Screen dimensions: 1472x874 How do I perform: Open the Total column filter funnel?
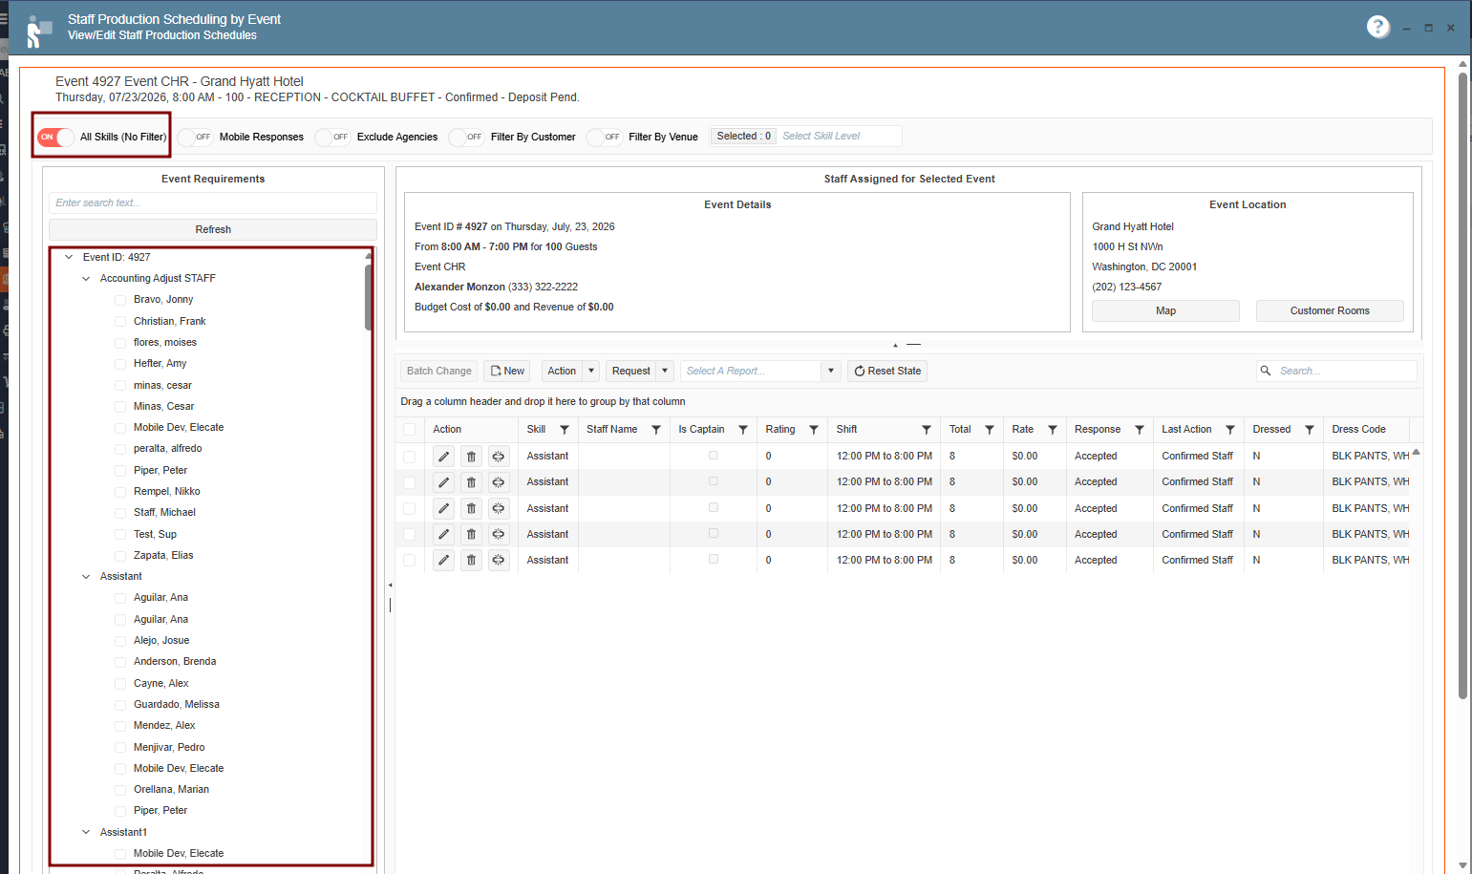pyautogui.click(x=990, y=430)
